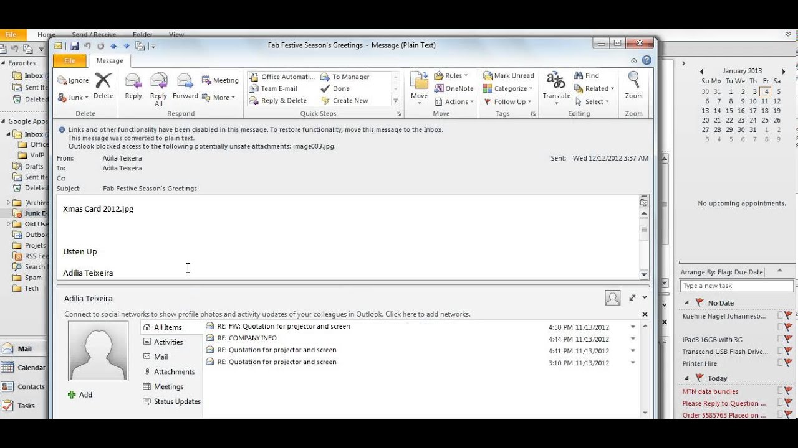Run the Office Automation quick step
Screen dimensions: 798x448
(x=282, y=77)
